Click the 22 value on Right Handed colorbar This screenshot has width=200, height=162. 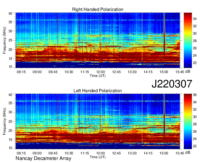click(195, 63)
